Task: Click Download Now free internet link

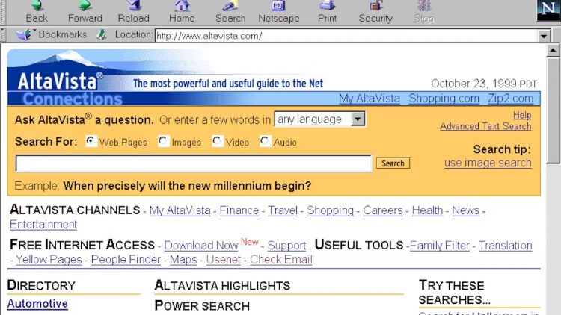Action: pyautogui.click(x=200, y=246)
